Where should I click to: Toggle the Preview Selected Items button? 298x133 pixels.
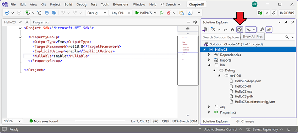tap(269, 30)
